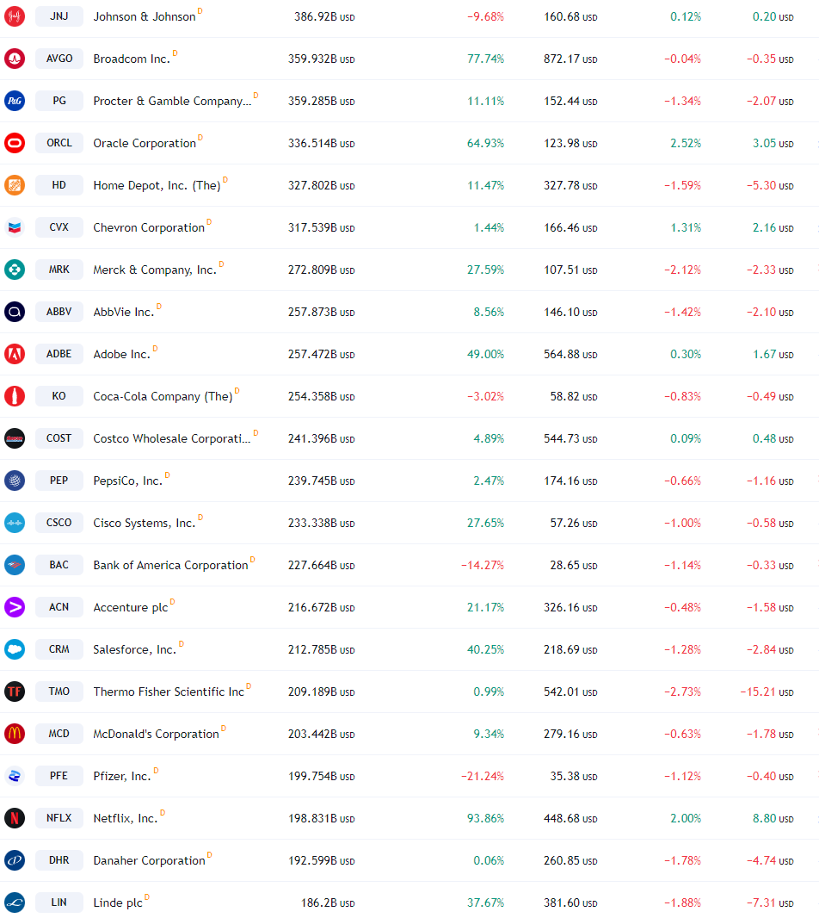Open Danaher Corporation company link
Viewport: 819px width, 918px height.
[x=149, y=860]
